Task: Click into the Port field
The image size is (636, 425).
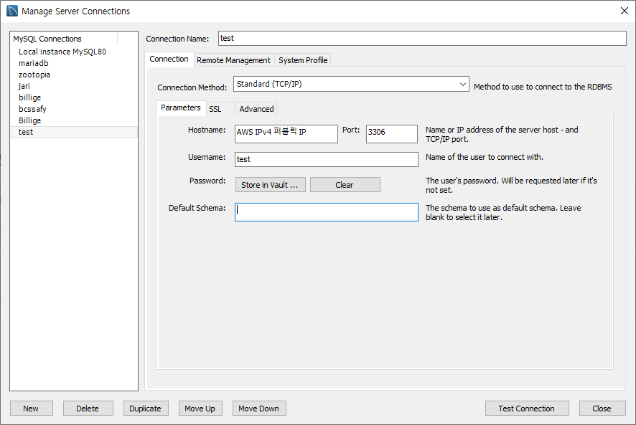Action: click(391, 134)
